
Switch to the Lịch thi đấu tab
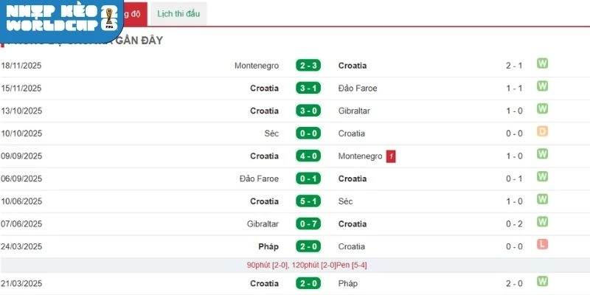click(x=178, y=14)
